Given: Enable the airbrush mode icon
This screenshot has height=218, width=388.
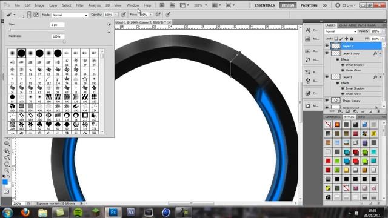Looking at the screenshot, I should tap(158, 15).
